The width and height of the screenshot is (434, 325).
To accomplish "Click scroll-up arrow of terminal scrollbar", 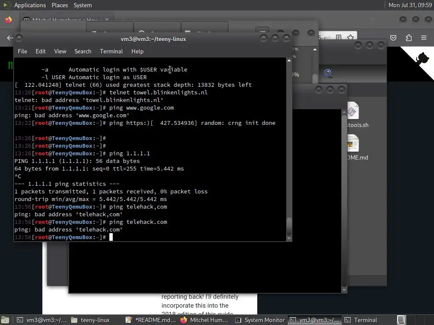I will (289, 60).
